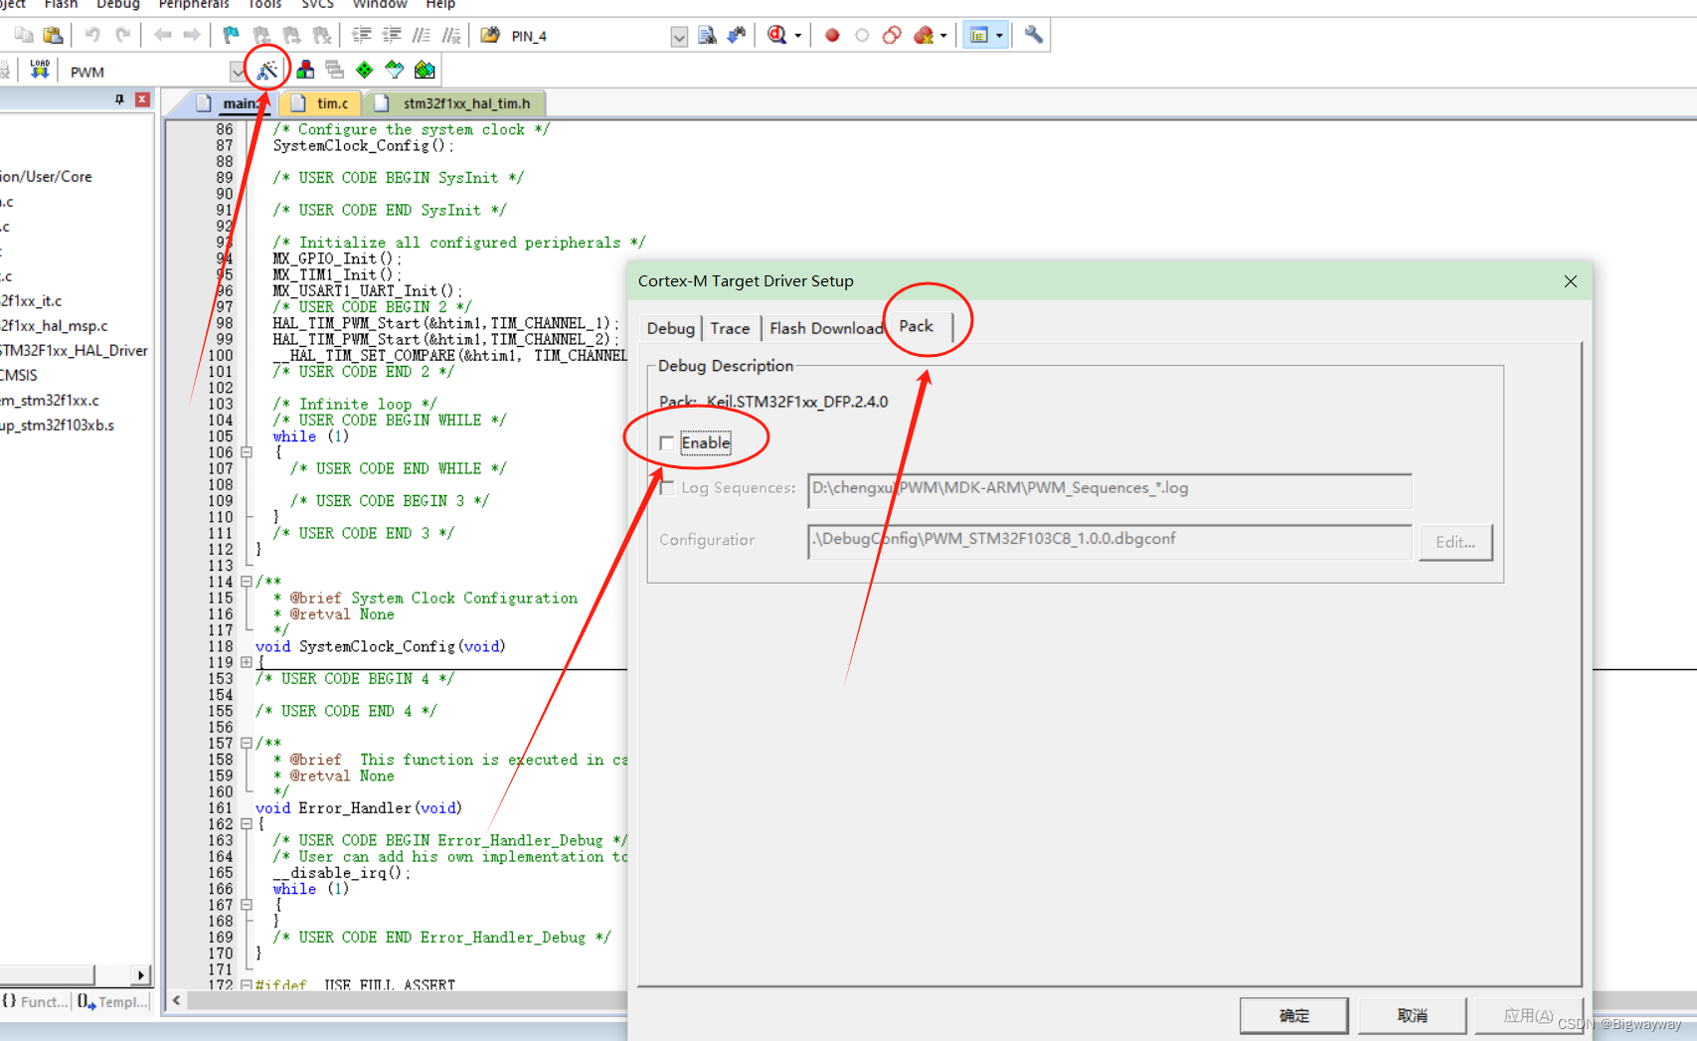Open the PIN_4 file history dropdown

click(x=679, y=36)
